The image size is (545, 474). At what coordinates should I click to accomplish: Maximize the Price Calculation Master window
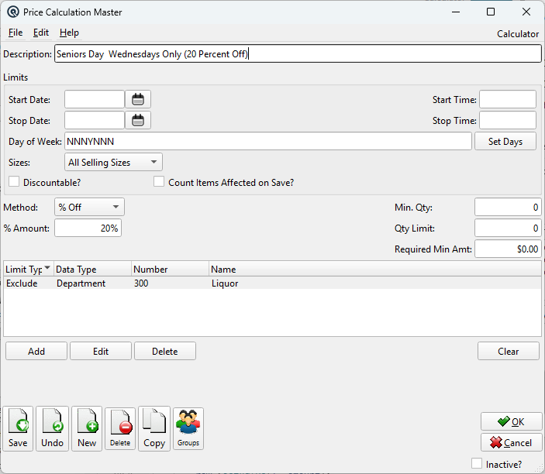coord(491,12)
